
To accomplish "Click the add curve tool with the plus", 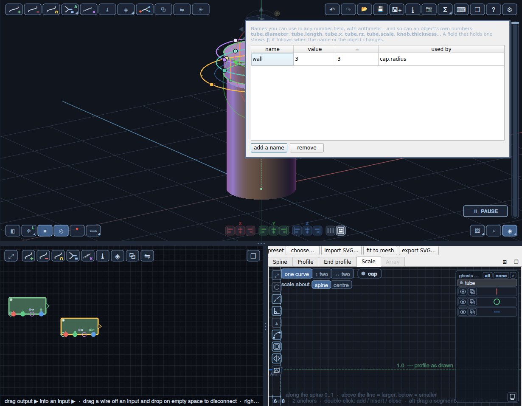I will tap(14, 9).
